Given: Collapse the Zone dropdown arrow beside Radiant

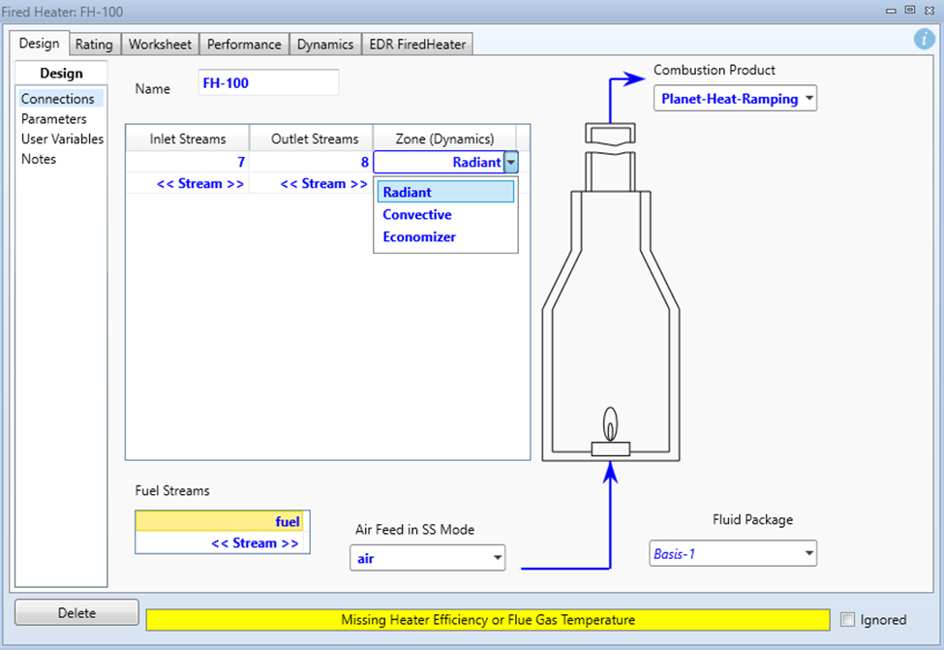Looking at the screenshot, I should point(510,162).
